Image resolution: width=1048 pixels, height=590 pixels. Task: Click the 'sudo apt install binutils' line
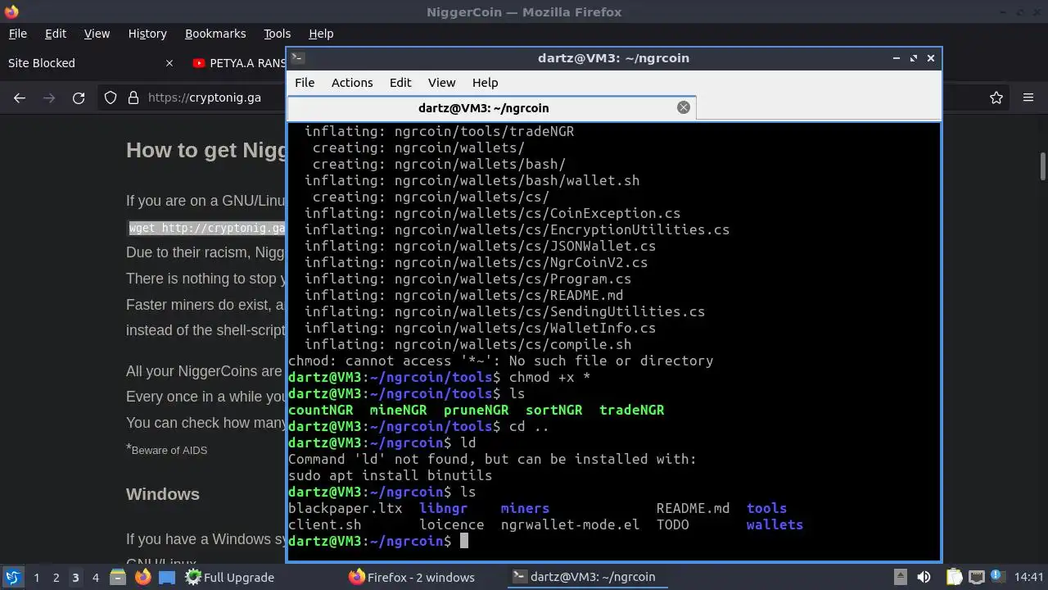click(x=390, y=475)
